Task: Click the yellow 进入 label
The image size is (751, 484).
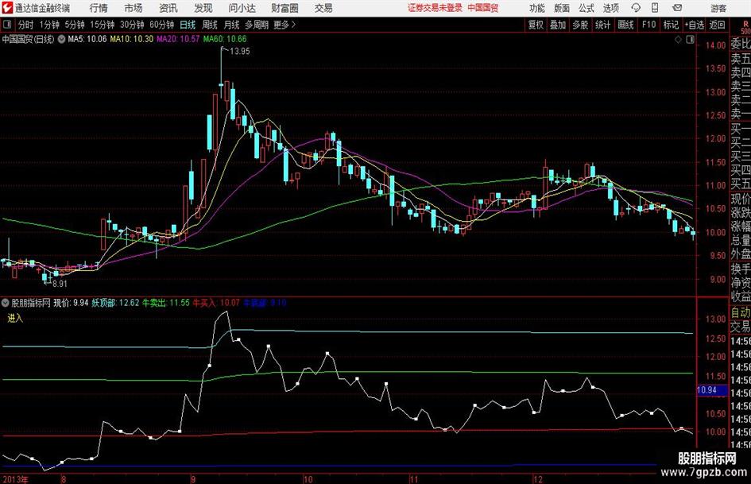Action: pos(15,318)
